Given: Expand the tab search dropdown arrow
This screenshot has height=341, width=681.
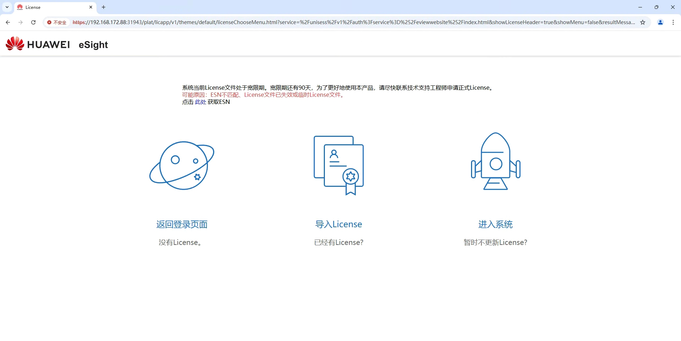Looking at the screenshot, I should [x=7, y=7].
